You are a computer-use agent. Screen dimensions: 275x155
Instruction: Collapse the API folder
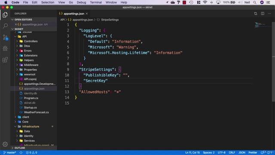pos(24,37)
